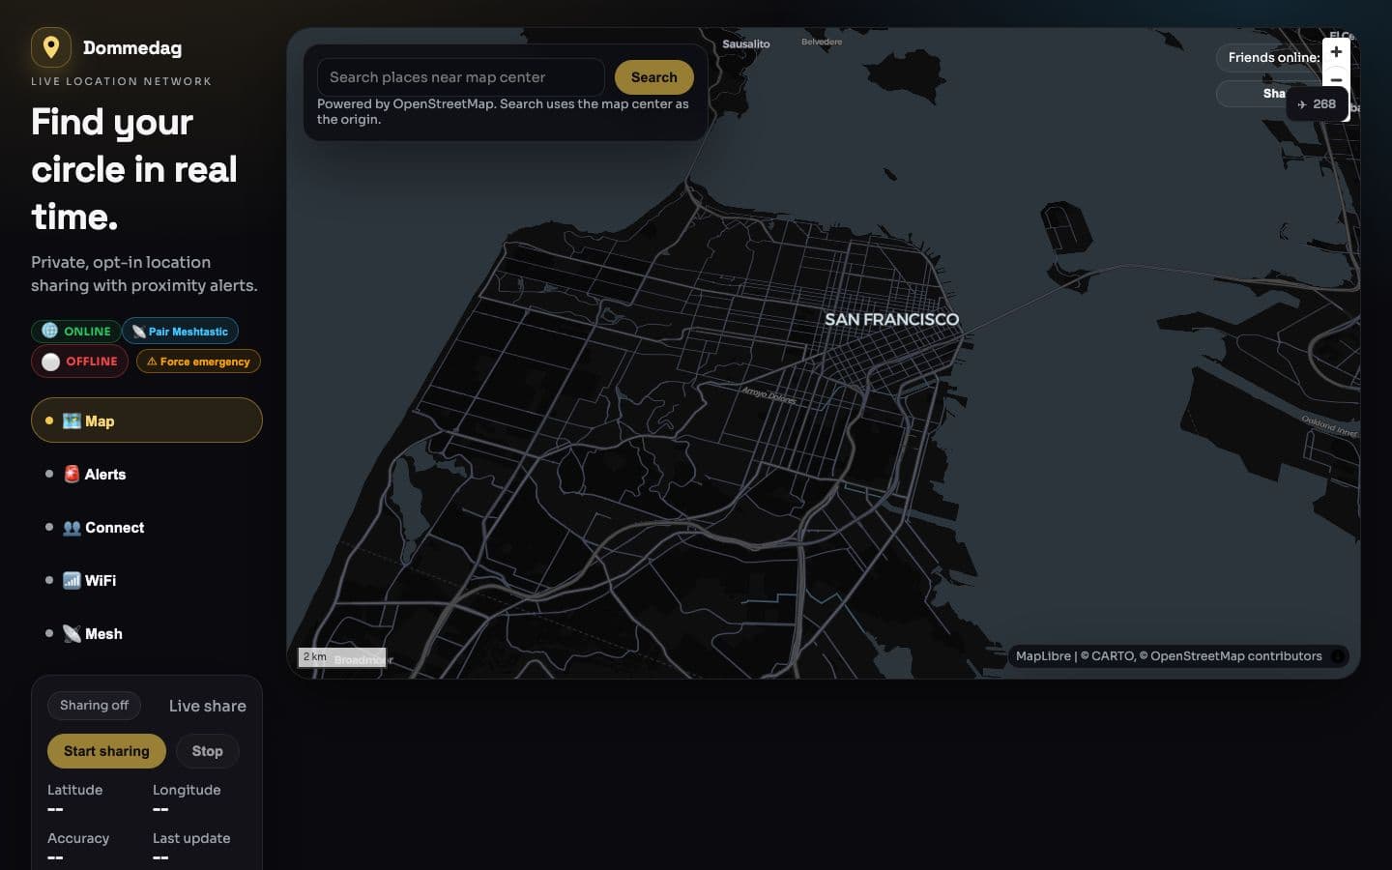1392x870 pixels.
Task: Click the Live share heading
Action: click(208, 707)
